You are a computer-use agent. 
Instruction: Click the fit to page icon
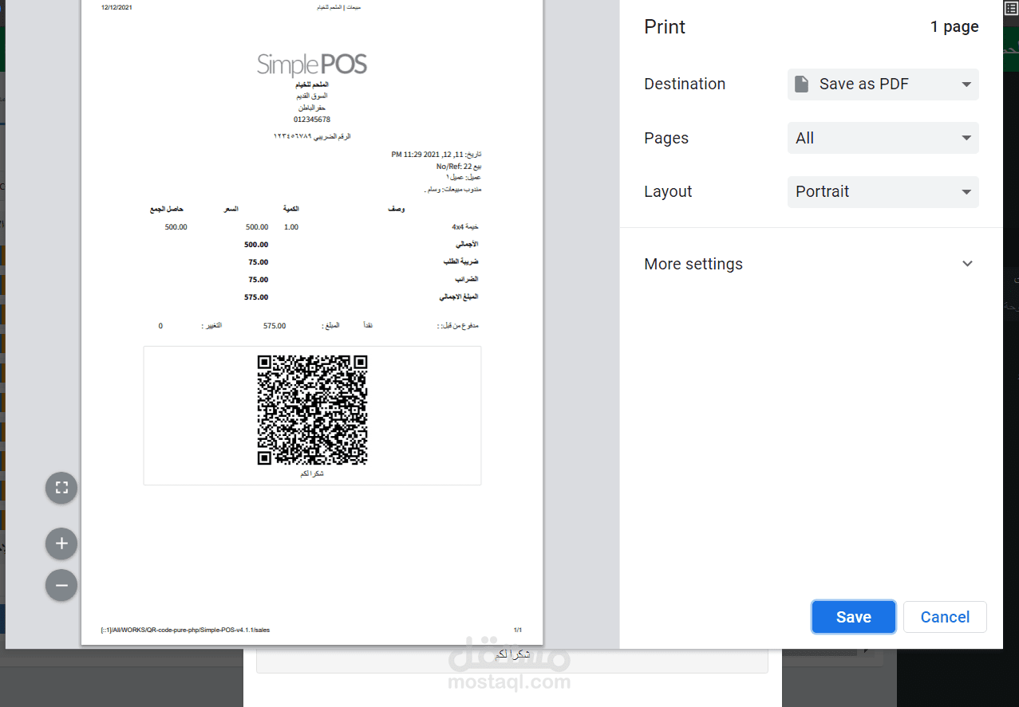coord(61,488)
